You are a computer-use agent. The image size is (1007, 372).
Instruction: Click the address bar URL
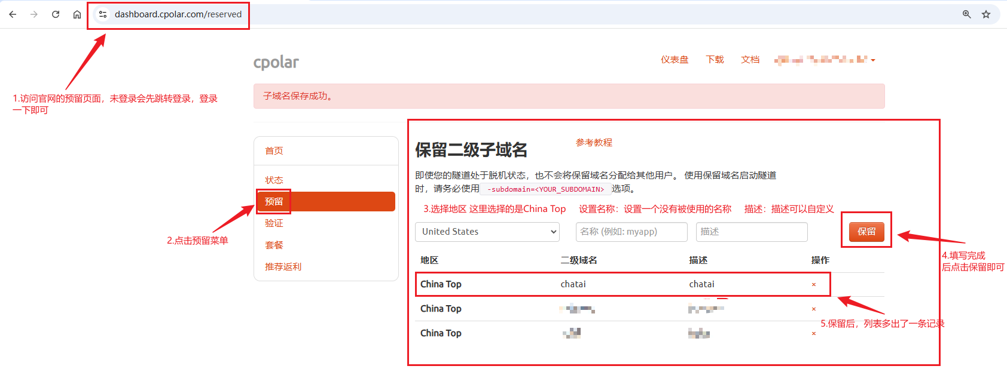coord(178,14)
